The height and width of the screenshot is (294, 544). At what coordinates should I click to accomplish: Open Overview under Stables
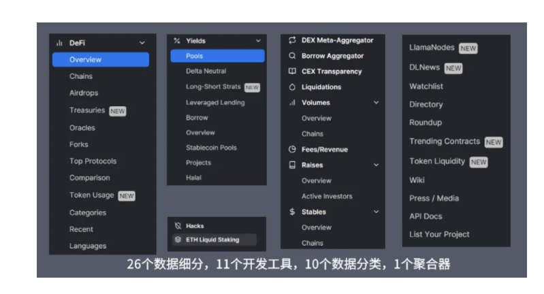pos(317,227)
